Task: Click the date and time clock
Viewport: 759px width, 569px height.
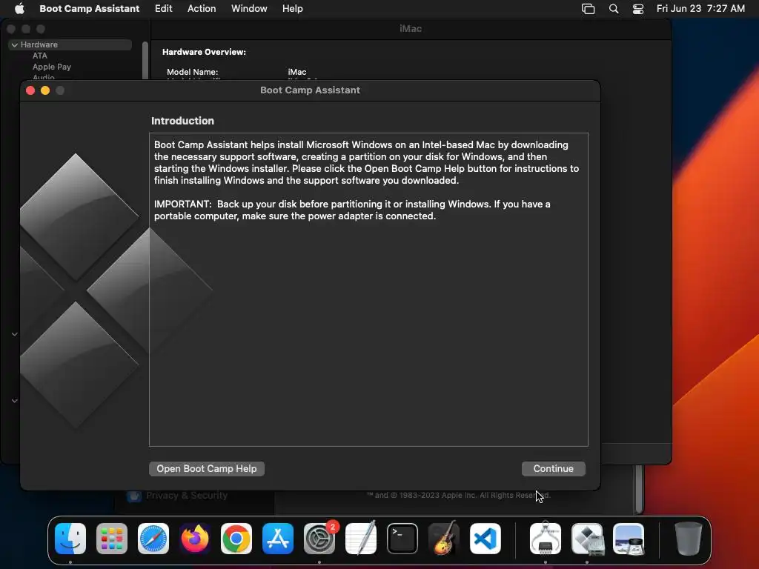Action: [x=700, y=8]
